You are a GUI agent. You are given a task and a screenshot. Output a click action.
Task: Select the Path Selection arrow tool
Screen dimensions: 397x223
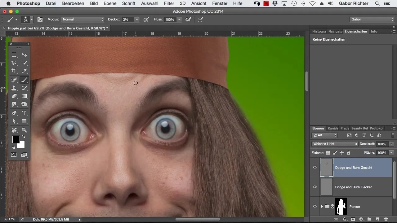pyautogui.click(x=14, y=121)
